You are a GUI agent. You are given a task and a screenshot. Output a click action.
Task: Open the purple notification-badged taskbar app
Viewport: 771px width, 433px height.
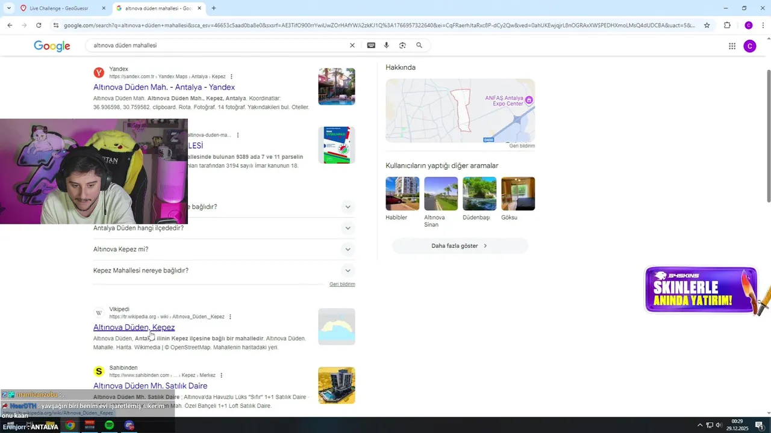[x=129, y=425]
